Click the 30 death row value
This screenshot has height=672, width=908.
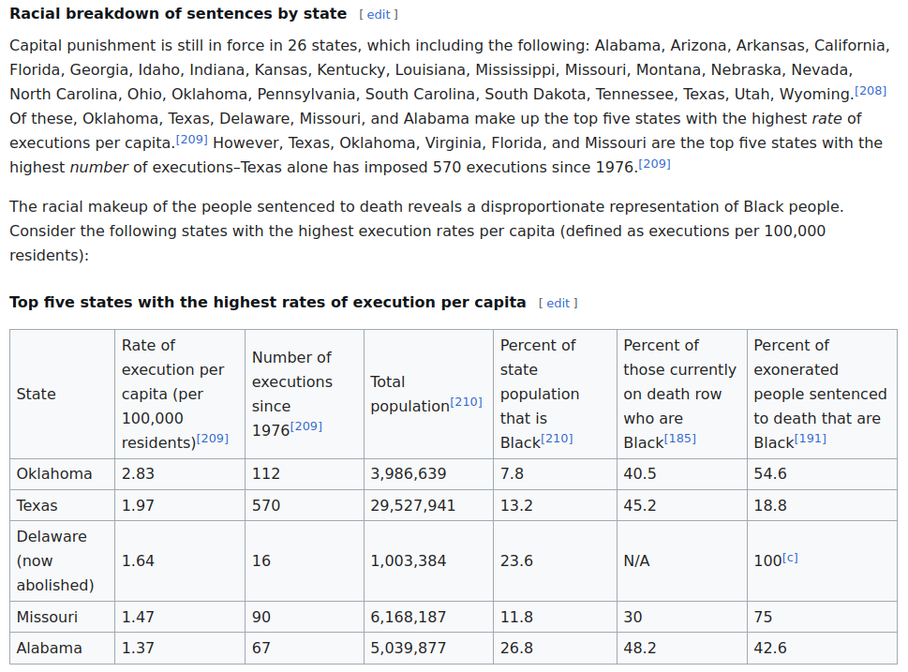pyautogui.click(x=633, y=617)
